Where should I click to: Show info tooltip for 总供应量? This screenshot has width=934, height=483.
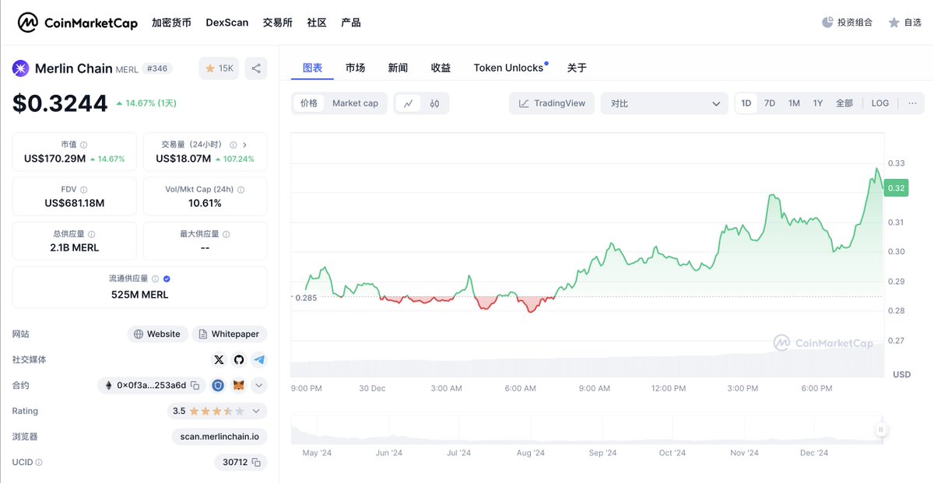[x=92, y=234]
